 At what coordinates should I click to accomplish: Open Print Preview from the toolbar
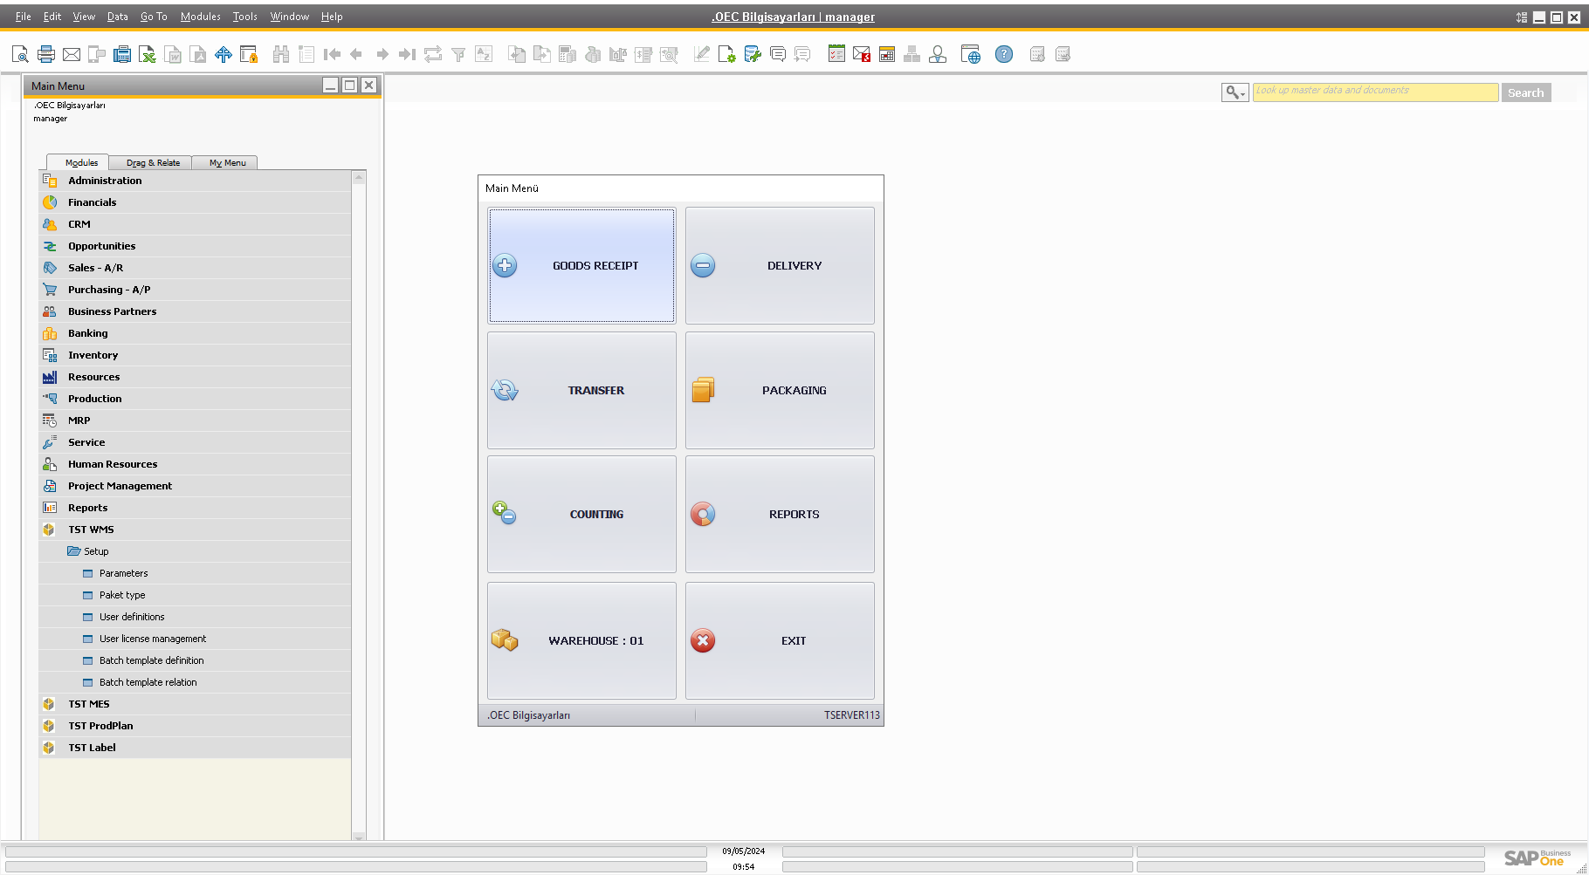[x=20, y=55]
